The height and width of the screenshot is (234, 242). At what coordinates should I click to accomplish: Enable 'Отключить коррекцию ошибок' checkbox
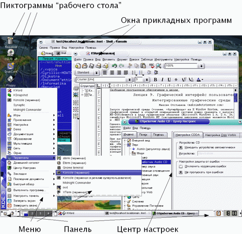tap(181, 167)
